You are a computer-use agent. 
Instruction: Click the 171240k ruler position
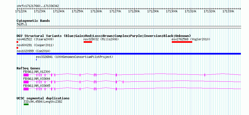point(59,11)
